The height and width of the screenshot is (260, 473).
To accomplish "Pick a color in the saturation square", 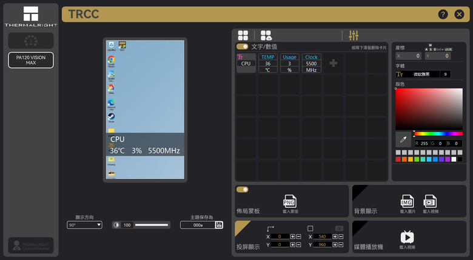I will pyautogui.click(x=429, y=109).
